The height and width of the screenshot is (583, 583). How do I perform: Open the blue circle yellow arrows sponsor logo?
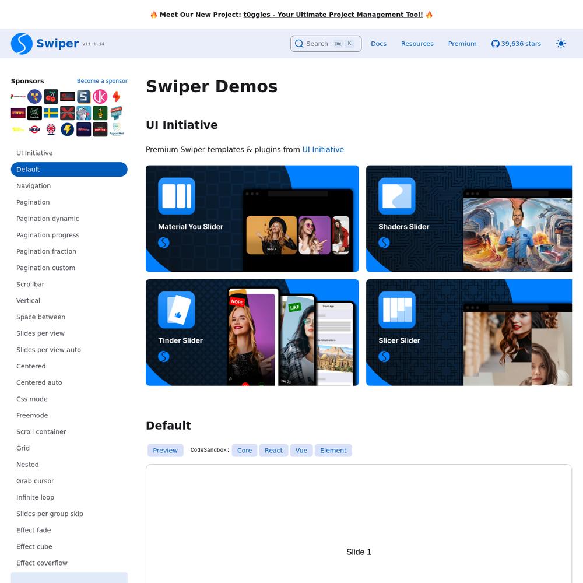[34, 97]
